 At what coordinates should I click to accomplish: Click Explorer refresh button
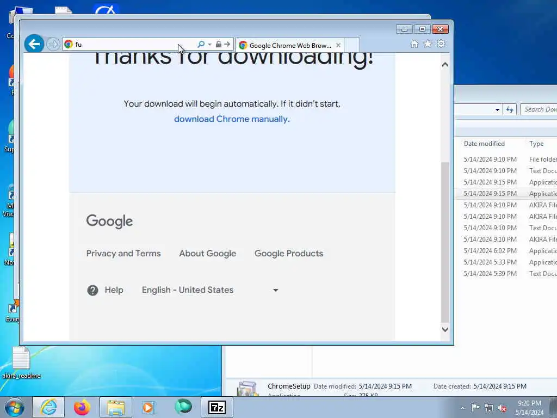pos(510,110)
